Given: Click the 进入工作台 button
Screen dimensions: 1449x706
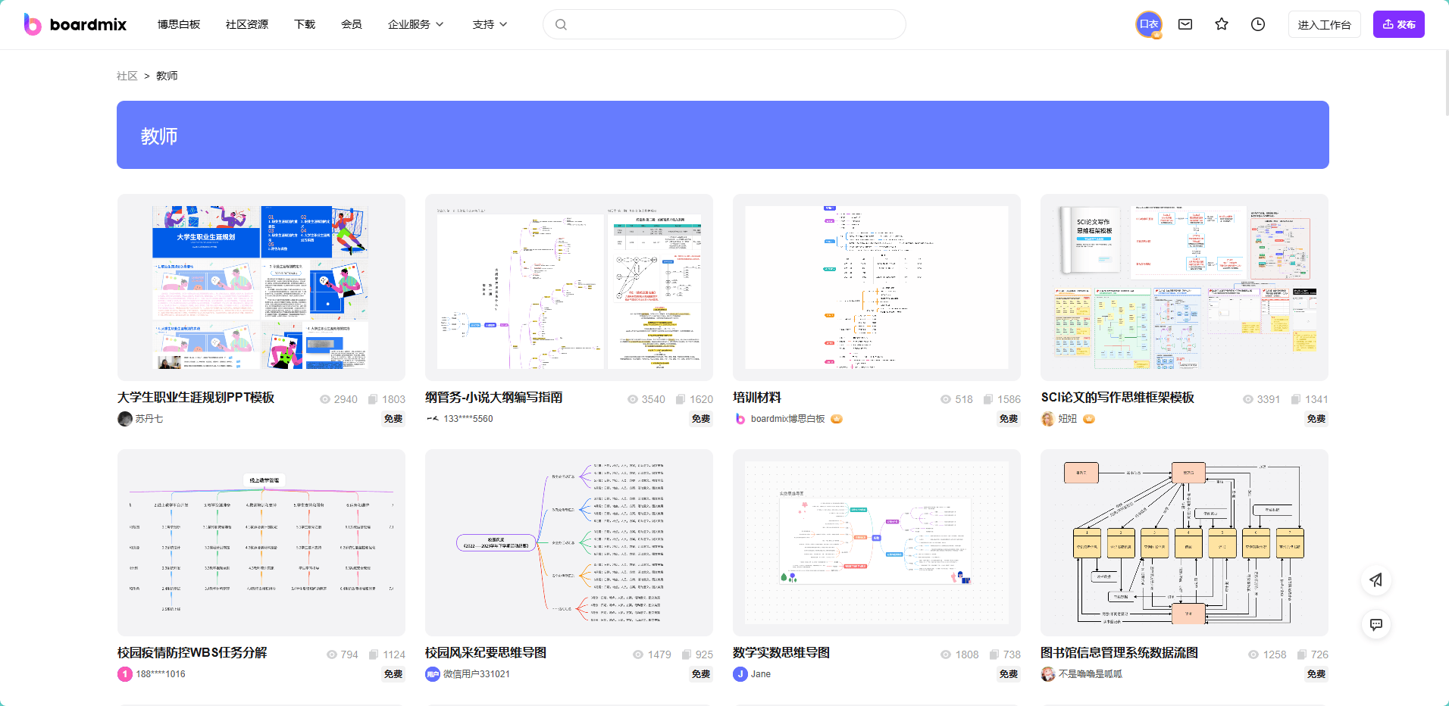Looking at the screenshot, I should click(1324, 23).
